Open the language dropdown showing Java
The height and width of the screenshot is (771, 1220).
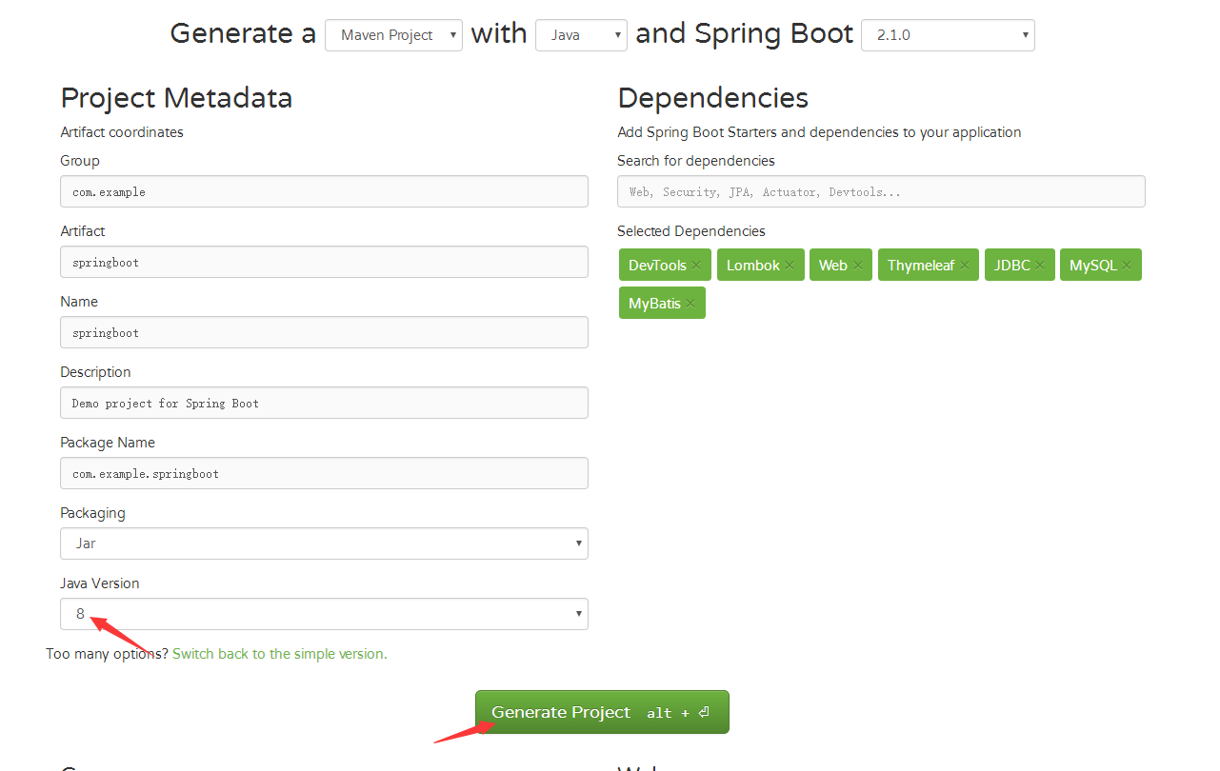[581, 34]
